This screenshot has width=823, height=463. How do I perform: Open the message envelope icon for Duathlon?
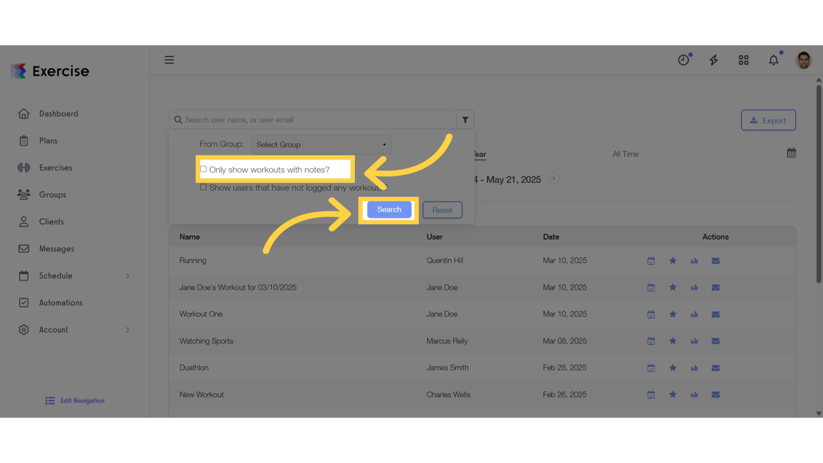715,368
